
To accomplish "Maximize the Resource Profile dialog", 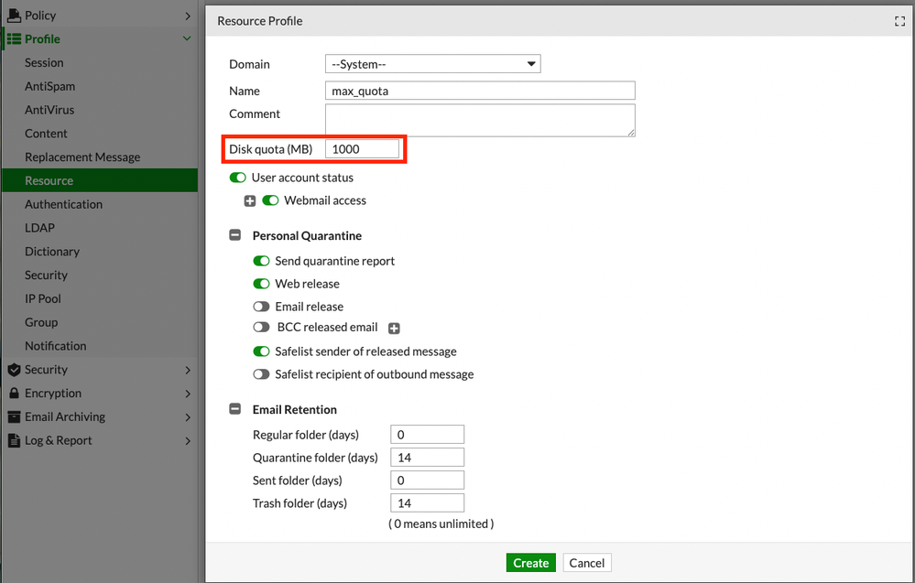I will point(899,21).
